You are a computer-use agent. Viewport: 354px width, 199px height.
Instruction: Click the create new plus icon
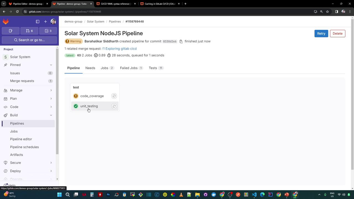45,22
